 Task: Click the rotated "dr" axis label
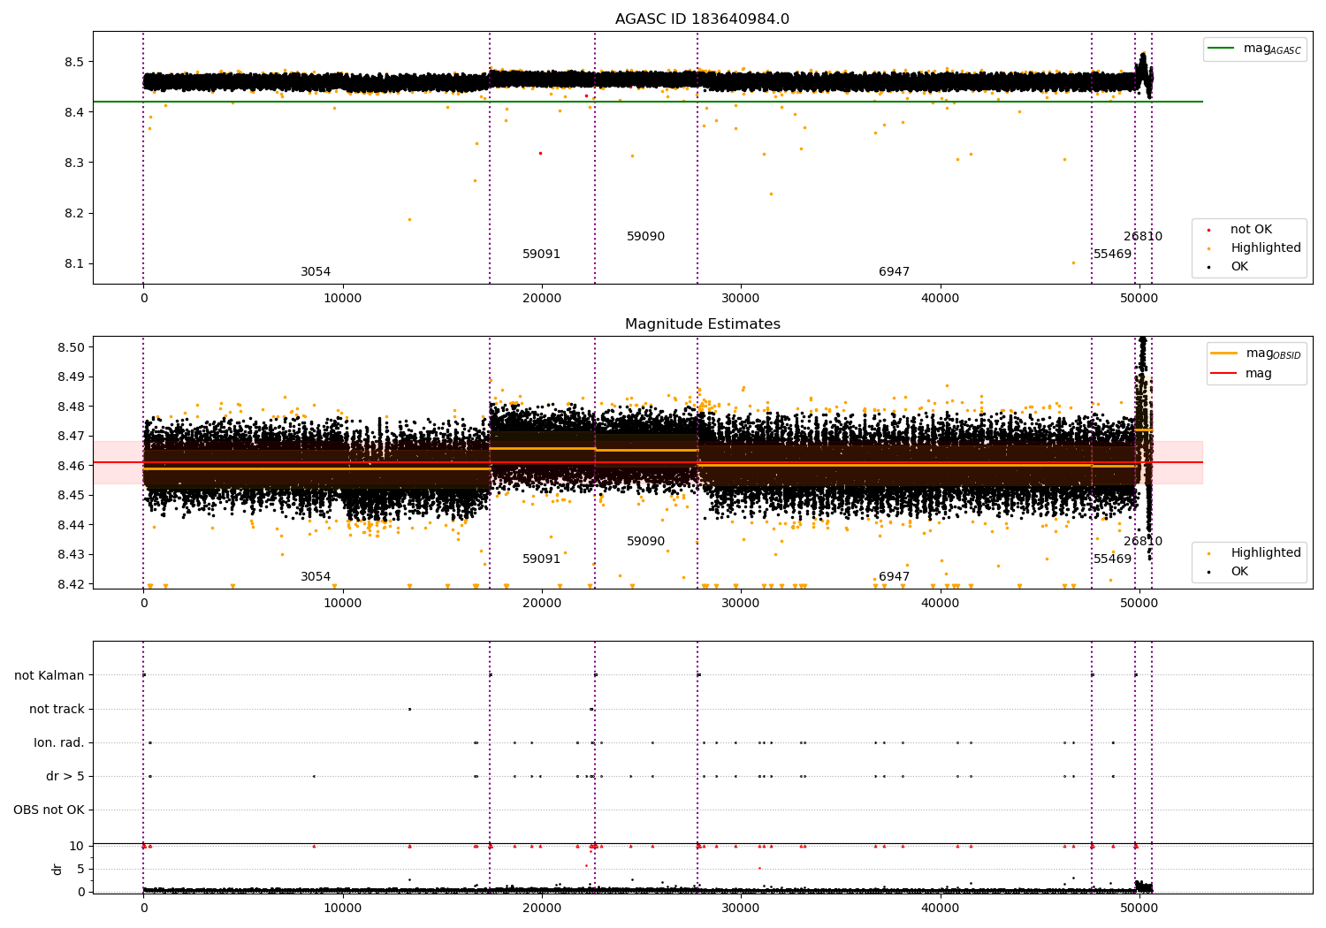[x=57, y=869]
